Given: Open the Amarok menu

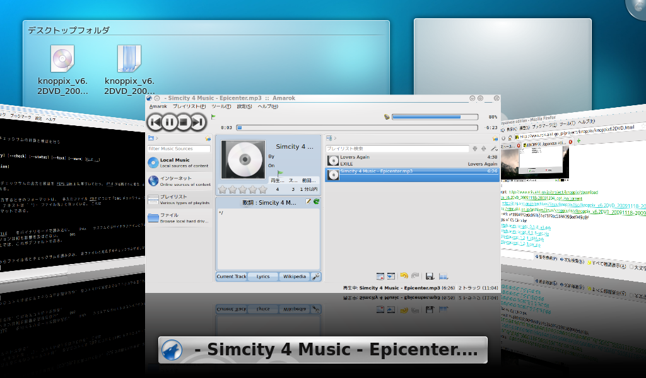Looking at the screenshot, I should 158,106.
